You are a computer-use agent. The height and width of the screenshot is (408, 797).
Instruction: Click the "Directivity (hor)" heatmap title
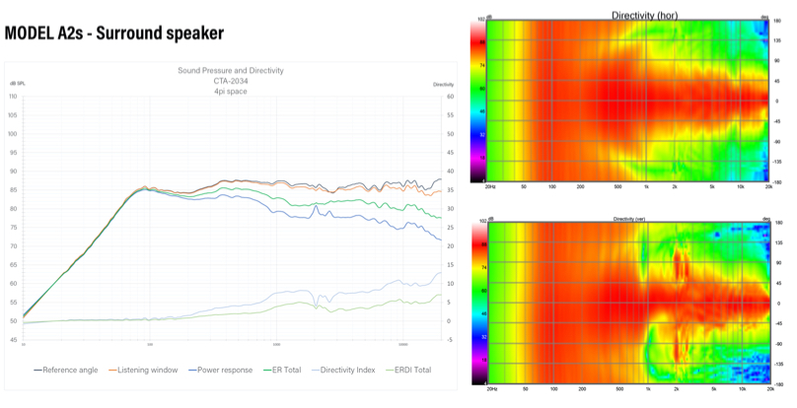point(644,16)
